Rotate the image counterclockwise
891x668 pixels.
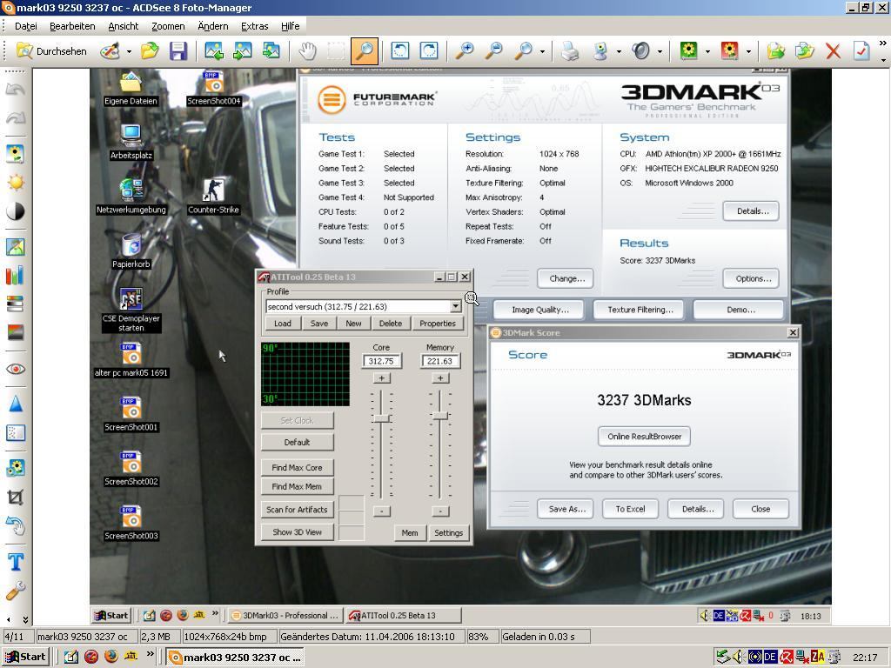tap(400, 51)
